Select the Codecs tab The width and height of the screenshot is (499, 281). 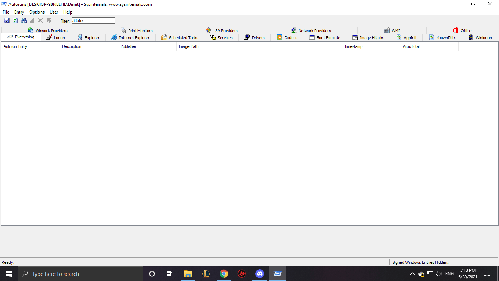(287, 37)
